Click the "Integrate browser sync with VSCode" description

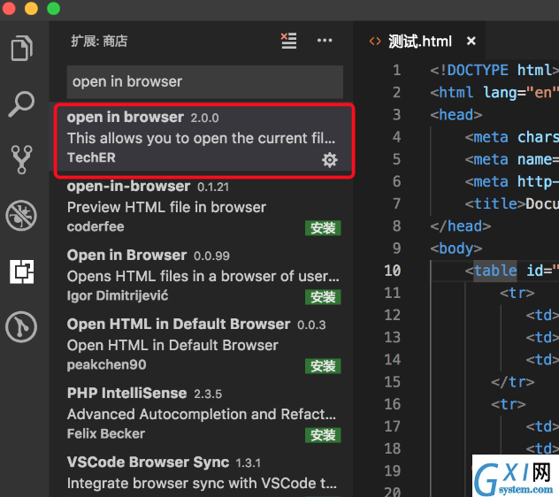tap(202, 484)
